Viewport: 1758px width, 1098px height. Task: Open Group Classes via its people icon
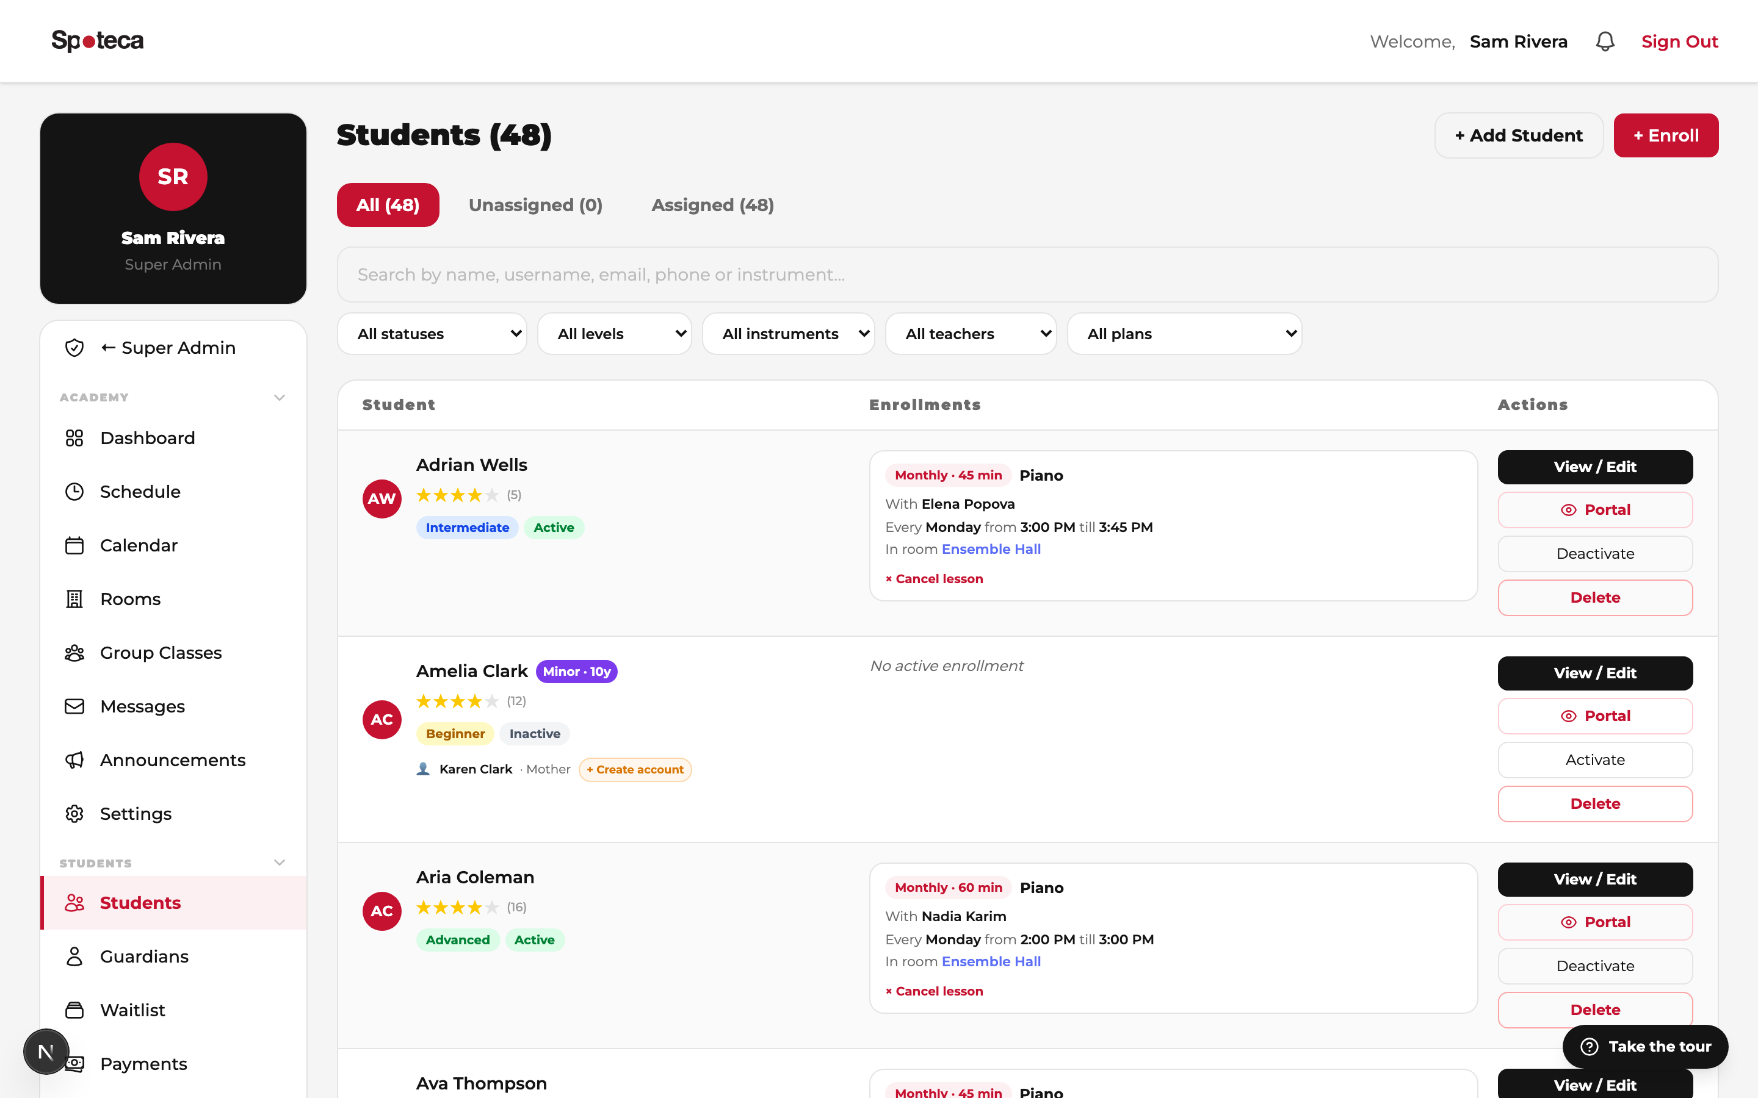[74, 653]
